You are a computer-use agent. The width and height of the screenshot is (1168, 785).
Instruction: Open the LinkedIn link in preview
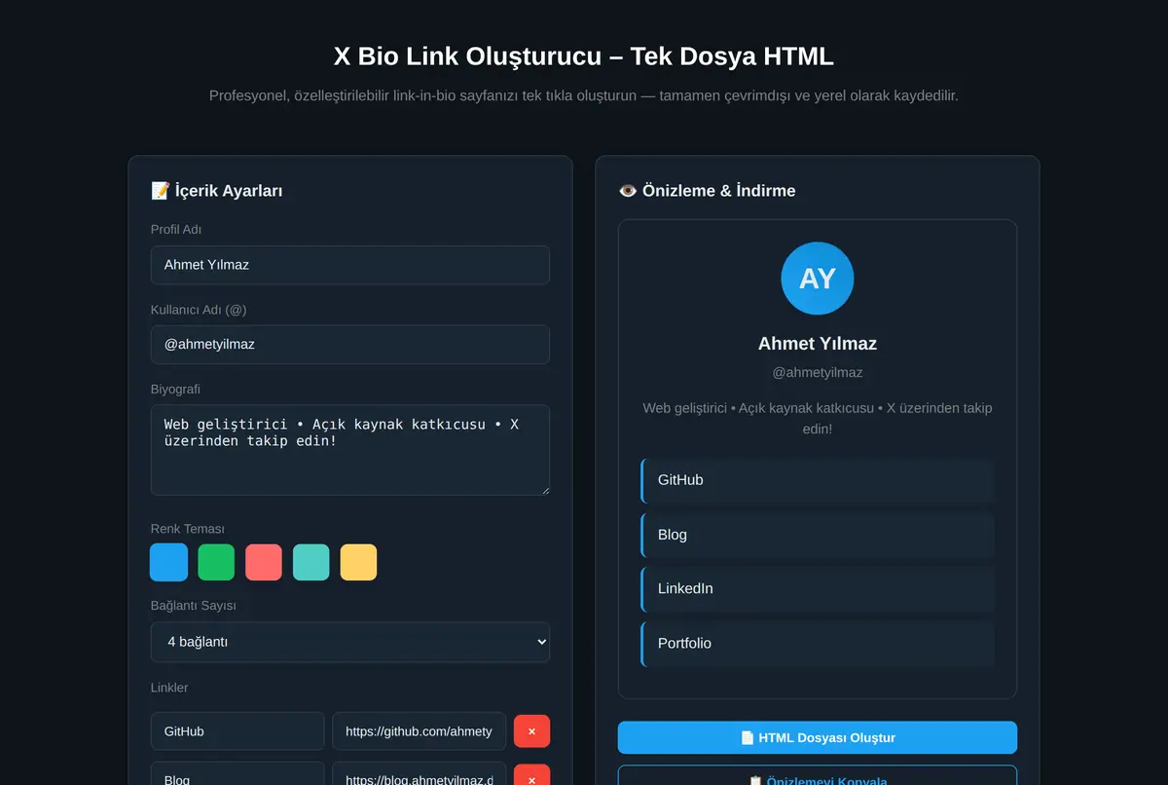pos(818,588)
